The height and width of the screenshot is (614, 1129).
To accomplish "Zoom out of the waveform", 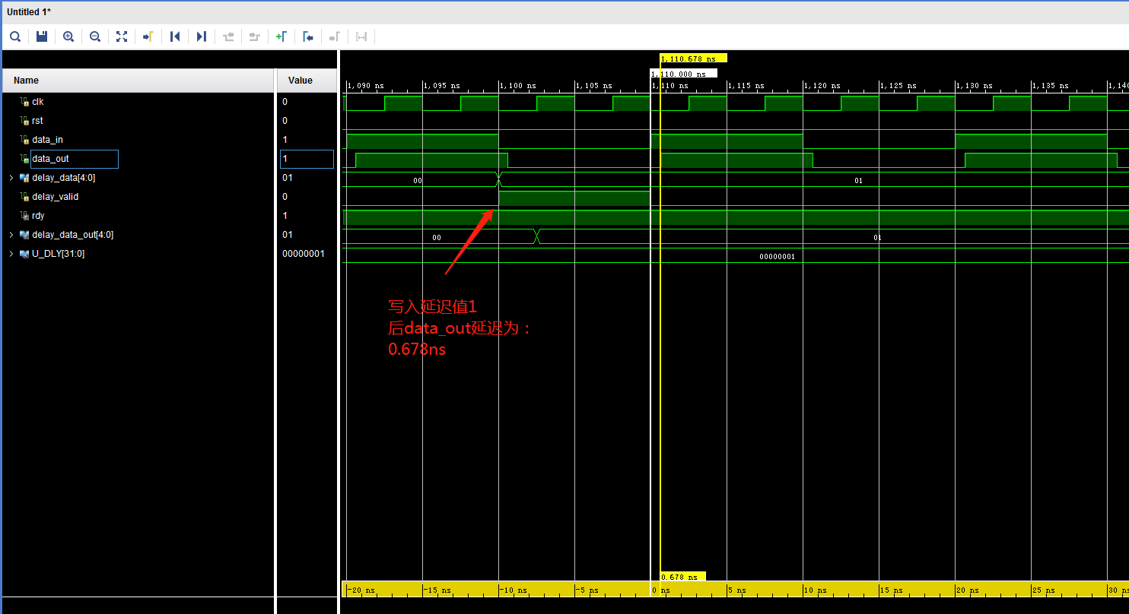I will coord(95,36).
